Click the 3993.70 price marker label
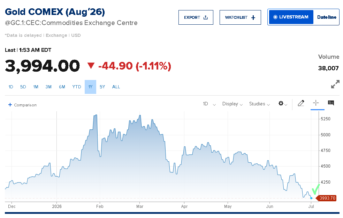 (326, 198)
